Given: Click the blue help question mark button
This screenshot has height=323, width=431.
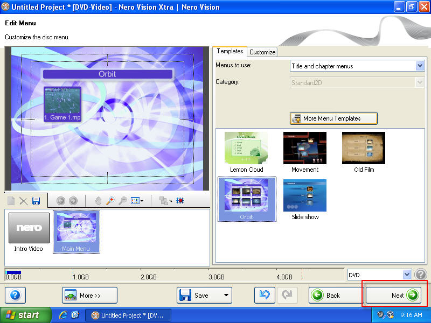Looking at the screenshot, I should [x=16, y=295].
